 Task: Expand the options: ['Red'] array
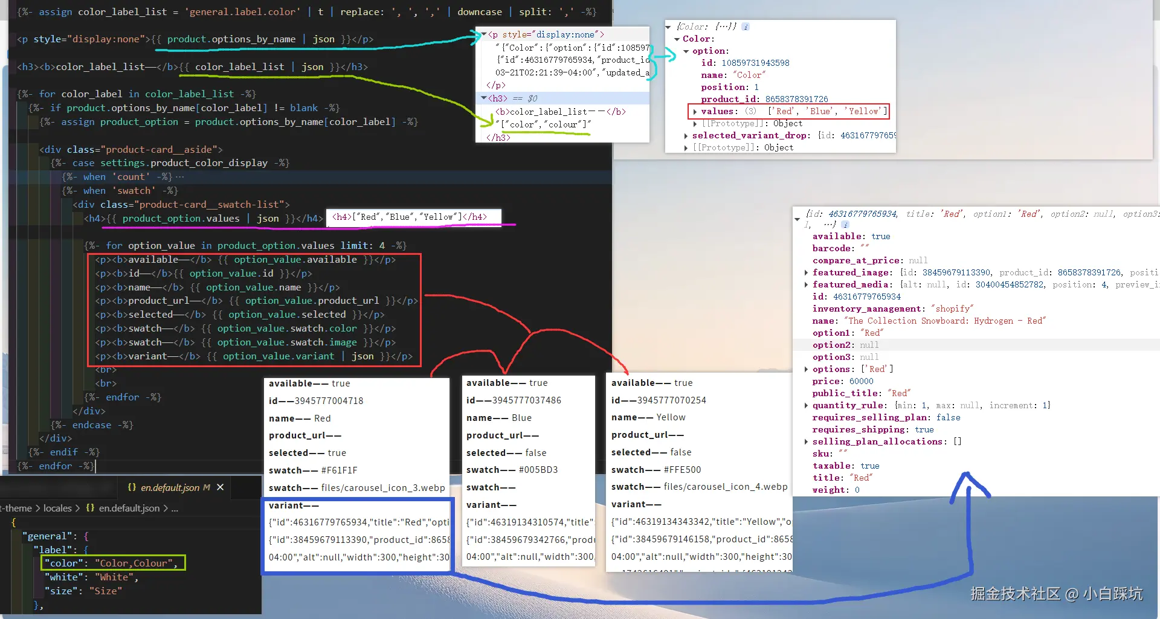[x=807, y=369]
